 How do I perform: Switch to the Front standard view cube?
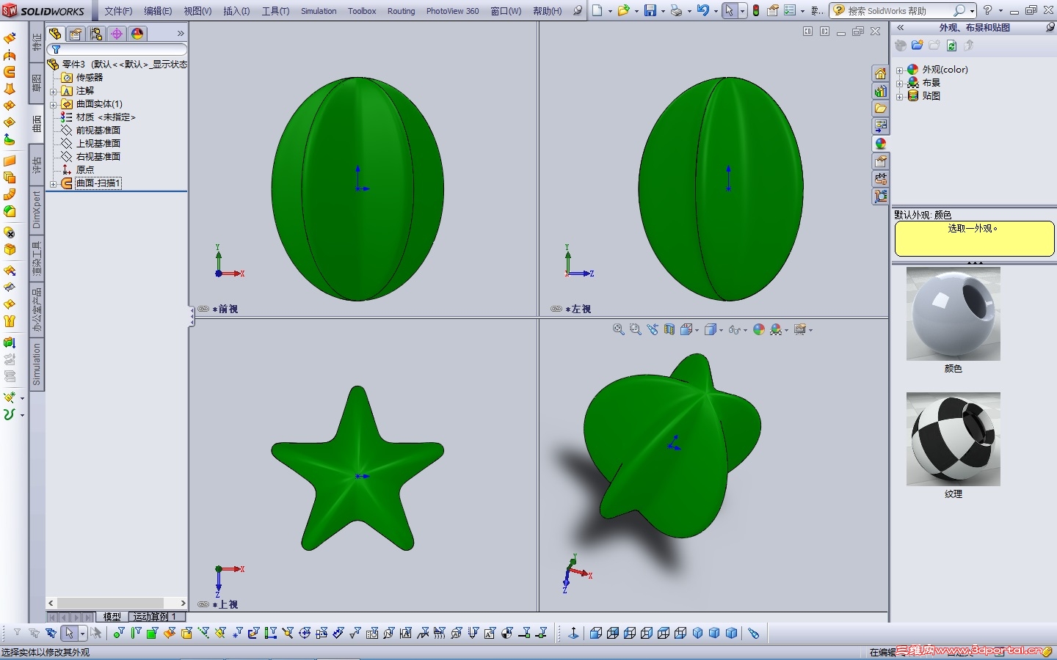coord(596,633)
